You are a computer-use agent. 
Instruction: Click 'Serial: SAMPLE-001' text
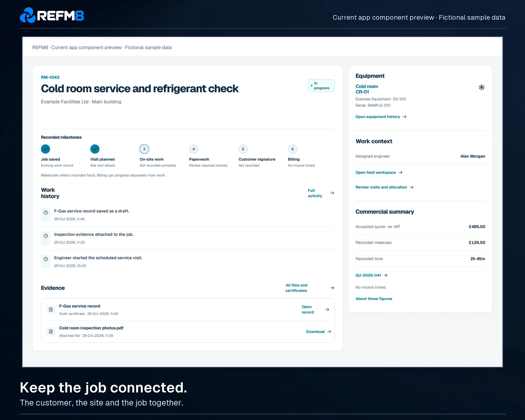tap(373, 105)
